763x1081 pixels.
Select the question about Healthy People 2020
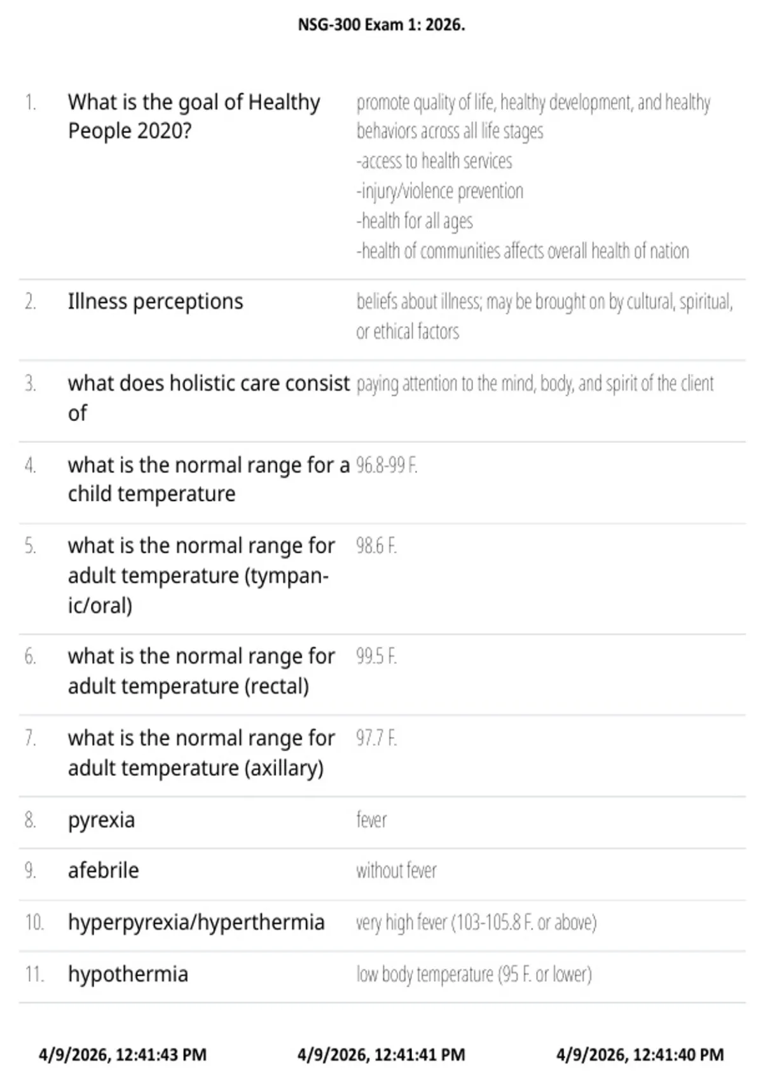coord(194,116)
